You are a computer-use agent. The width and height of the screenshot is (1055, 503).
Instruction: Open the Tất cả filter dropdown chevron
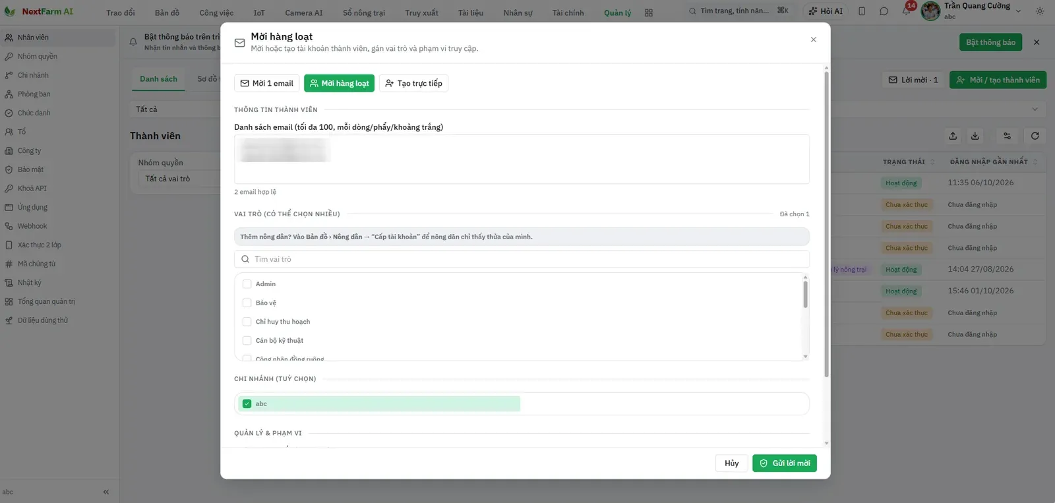click(1035, 109)
